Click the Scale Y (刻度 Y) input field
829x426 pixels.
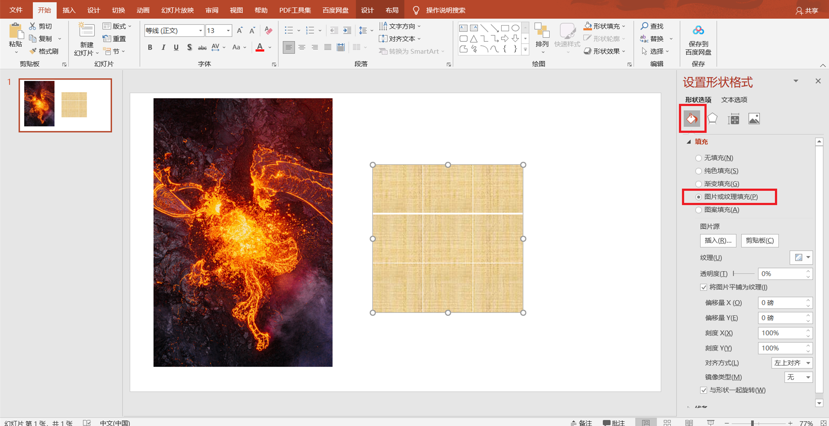coord(785,348)
